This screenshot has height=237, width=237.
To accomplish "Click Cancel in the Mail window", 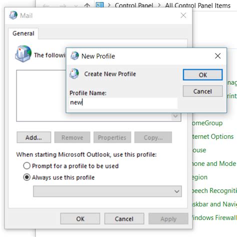I will pos(124,218).
